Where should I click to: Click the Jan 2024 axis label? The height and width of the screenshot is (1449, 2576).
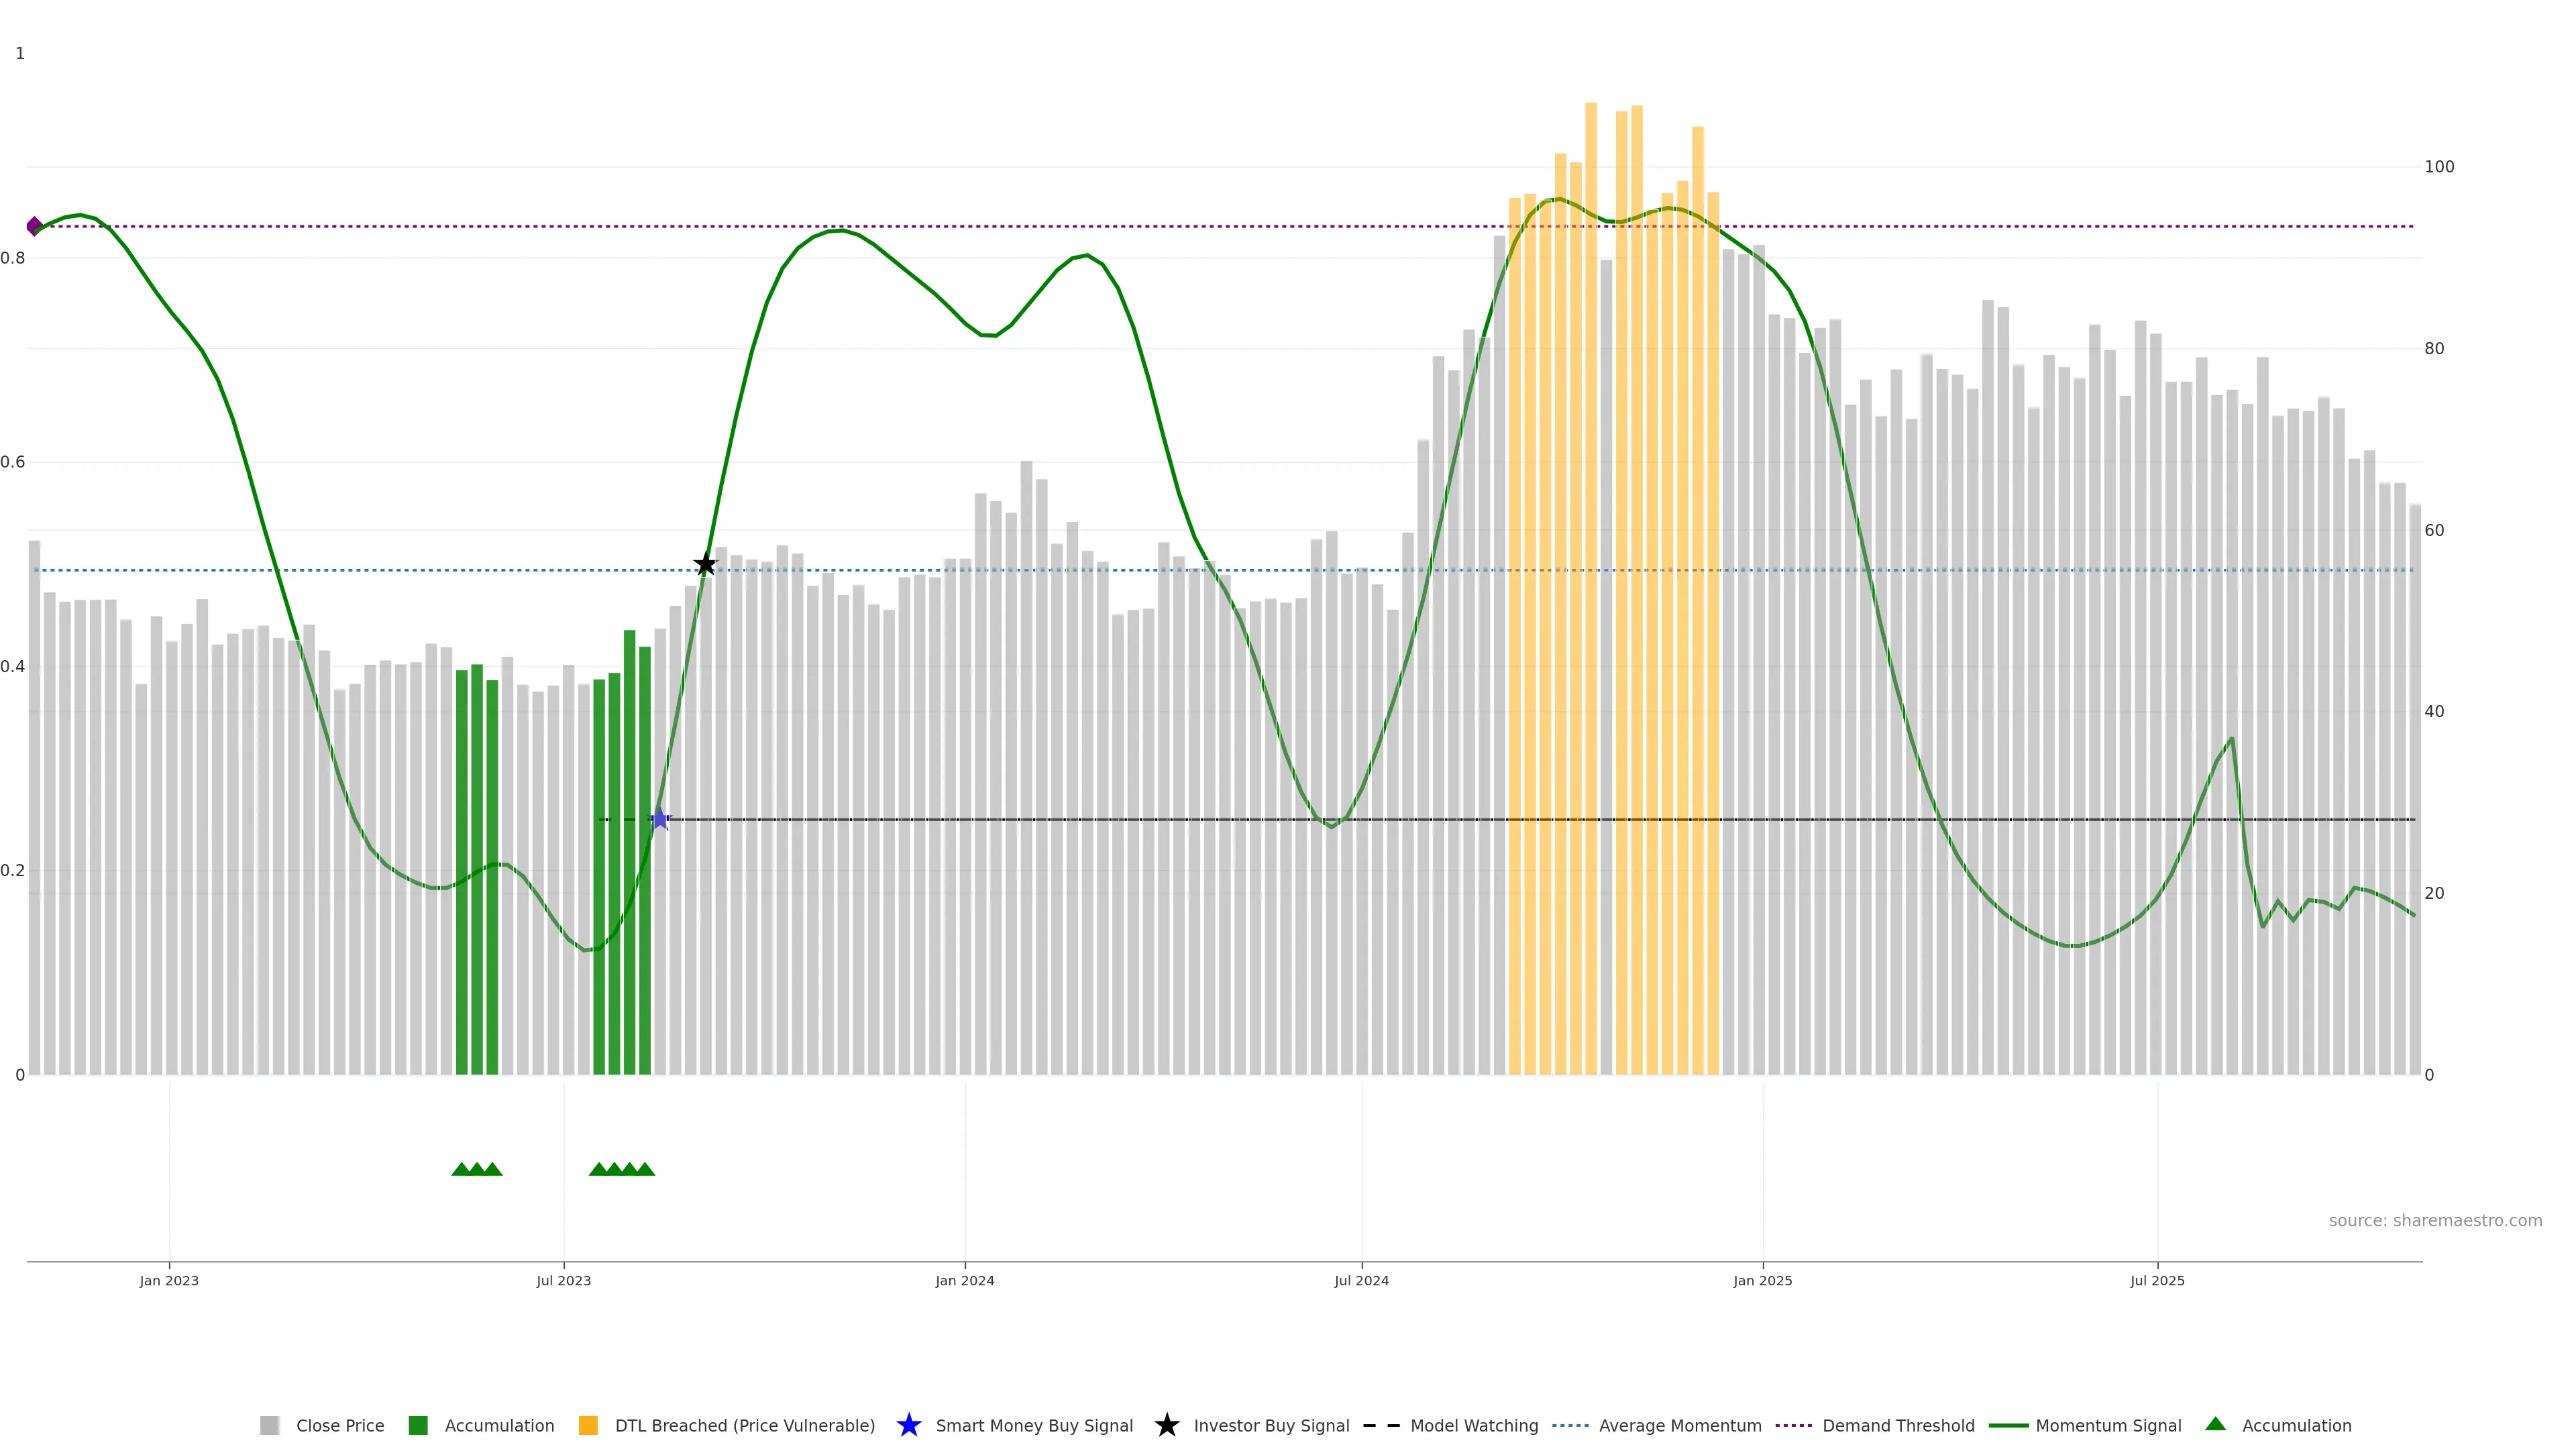[964, 1280]
